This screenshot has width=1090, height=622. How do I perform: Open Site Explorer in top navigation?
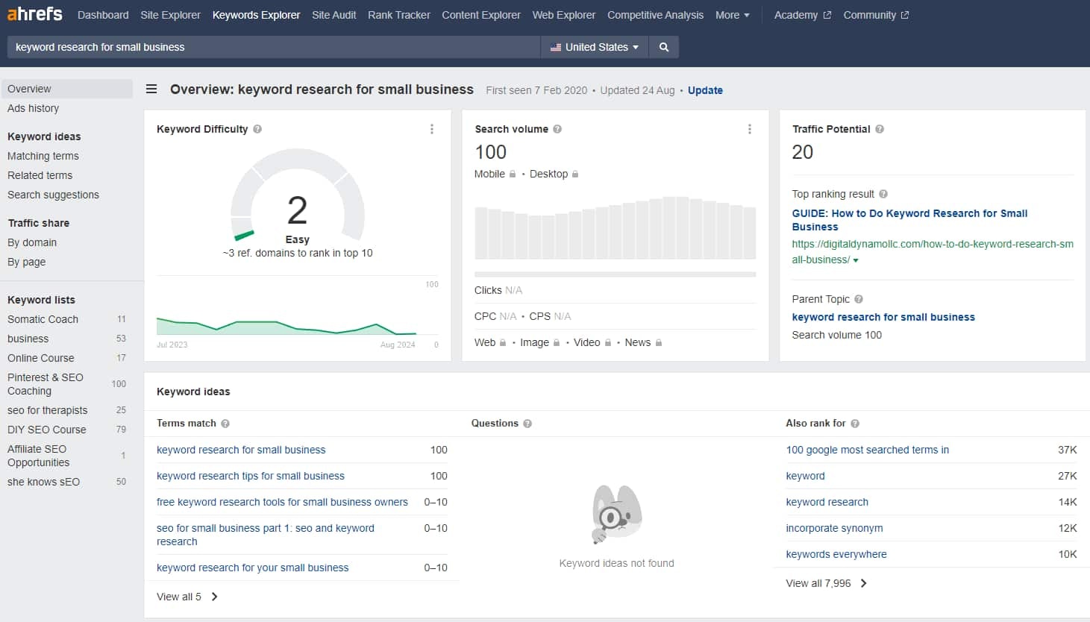(x=170, y=15)
